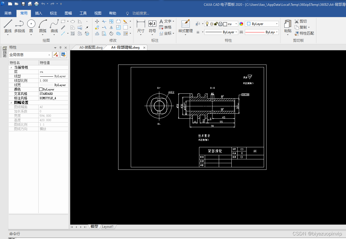
Task: Close the 特性 panel
Action: pos(66,48)
